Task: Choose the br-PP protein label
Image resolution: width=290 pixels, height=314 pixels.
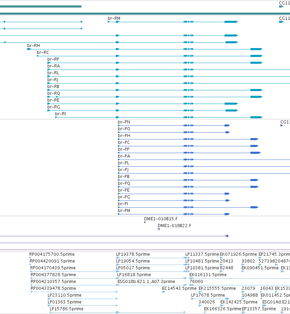Action: coord(124,149)
